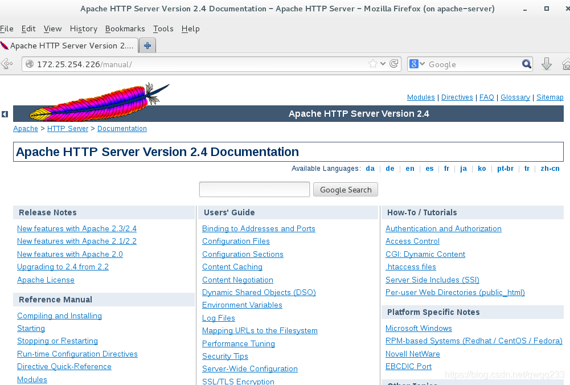Switch language to ja
The height and width of the screenshot is (385, 570).
coord(463,169)
